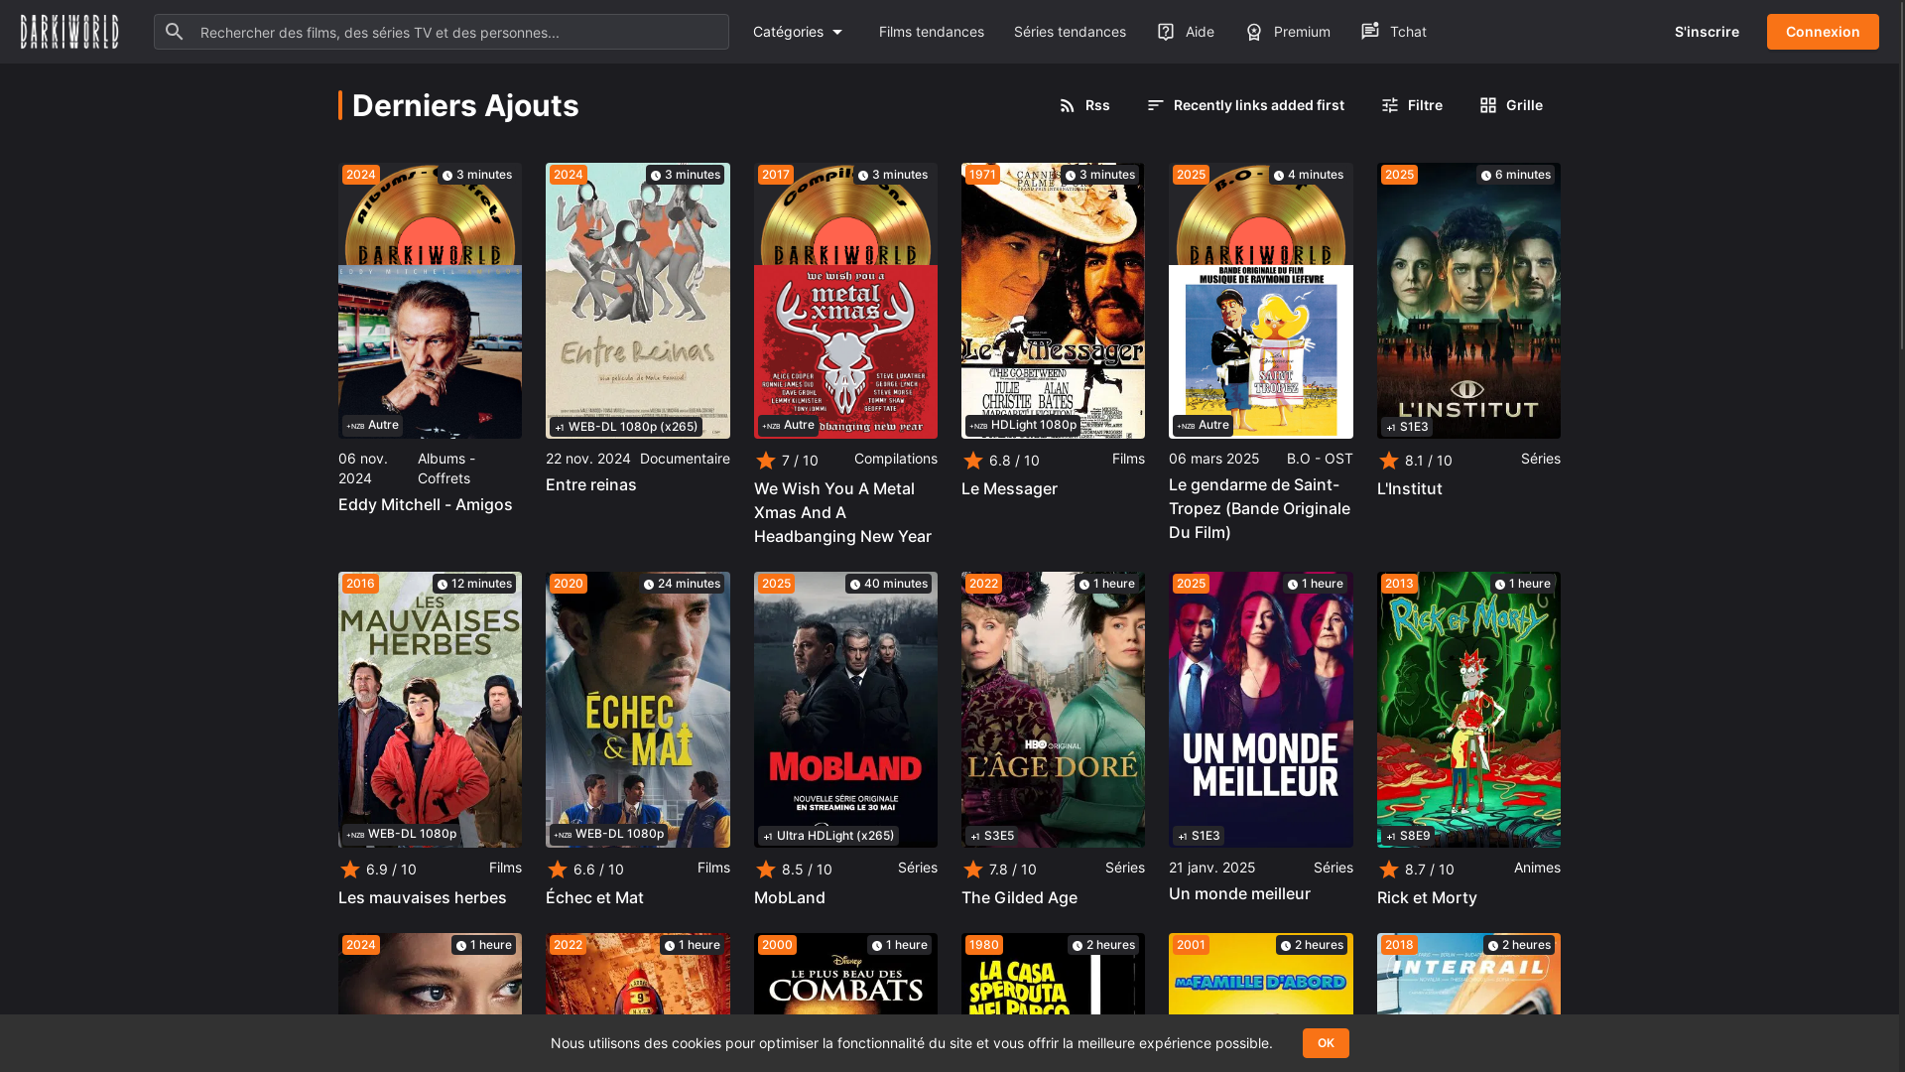Viewport: 1905px width, 1072px height.
Task: Click the Entre reinas title link
Action: (591, 484)
